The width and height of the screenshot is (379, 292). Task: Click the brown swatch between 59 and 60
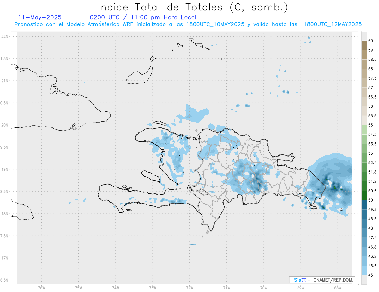[364, 45]
